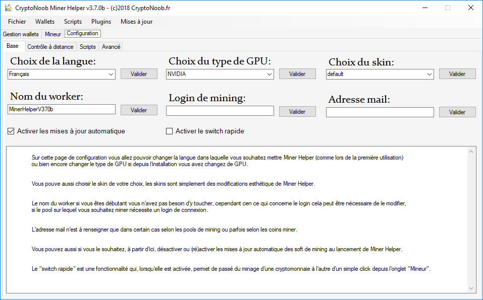483x300 pixels.
Task: Validate the GPU type choice
Action: [x=297, y=74]
